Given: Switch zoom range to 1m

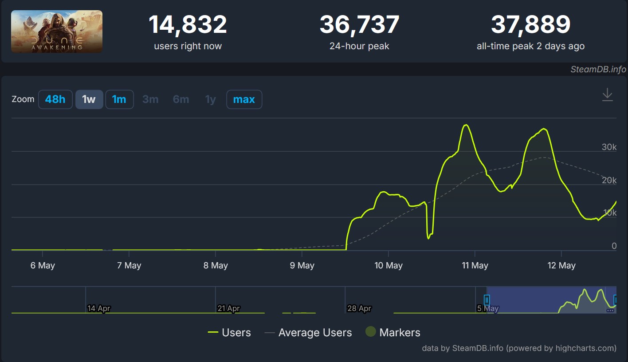Looking at the screenshot, I should click(119, 99).
